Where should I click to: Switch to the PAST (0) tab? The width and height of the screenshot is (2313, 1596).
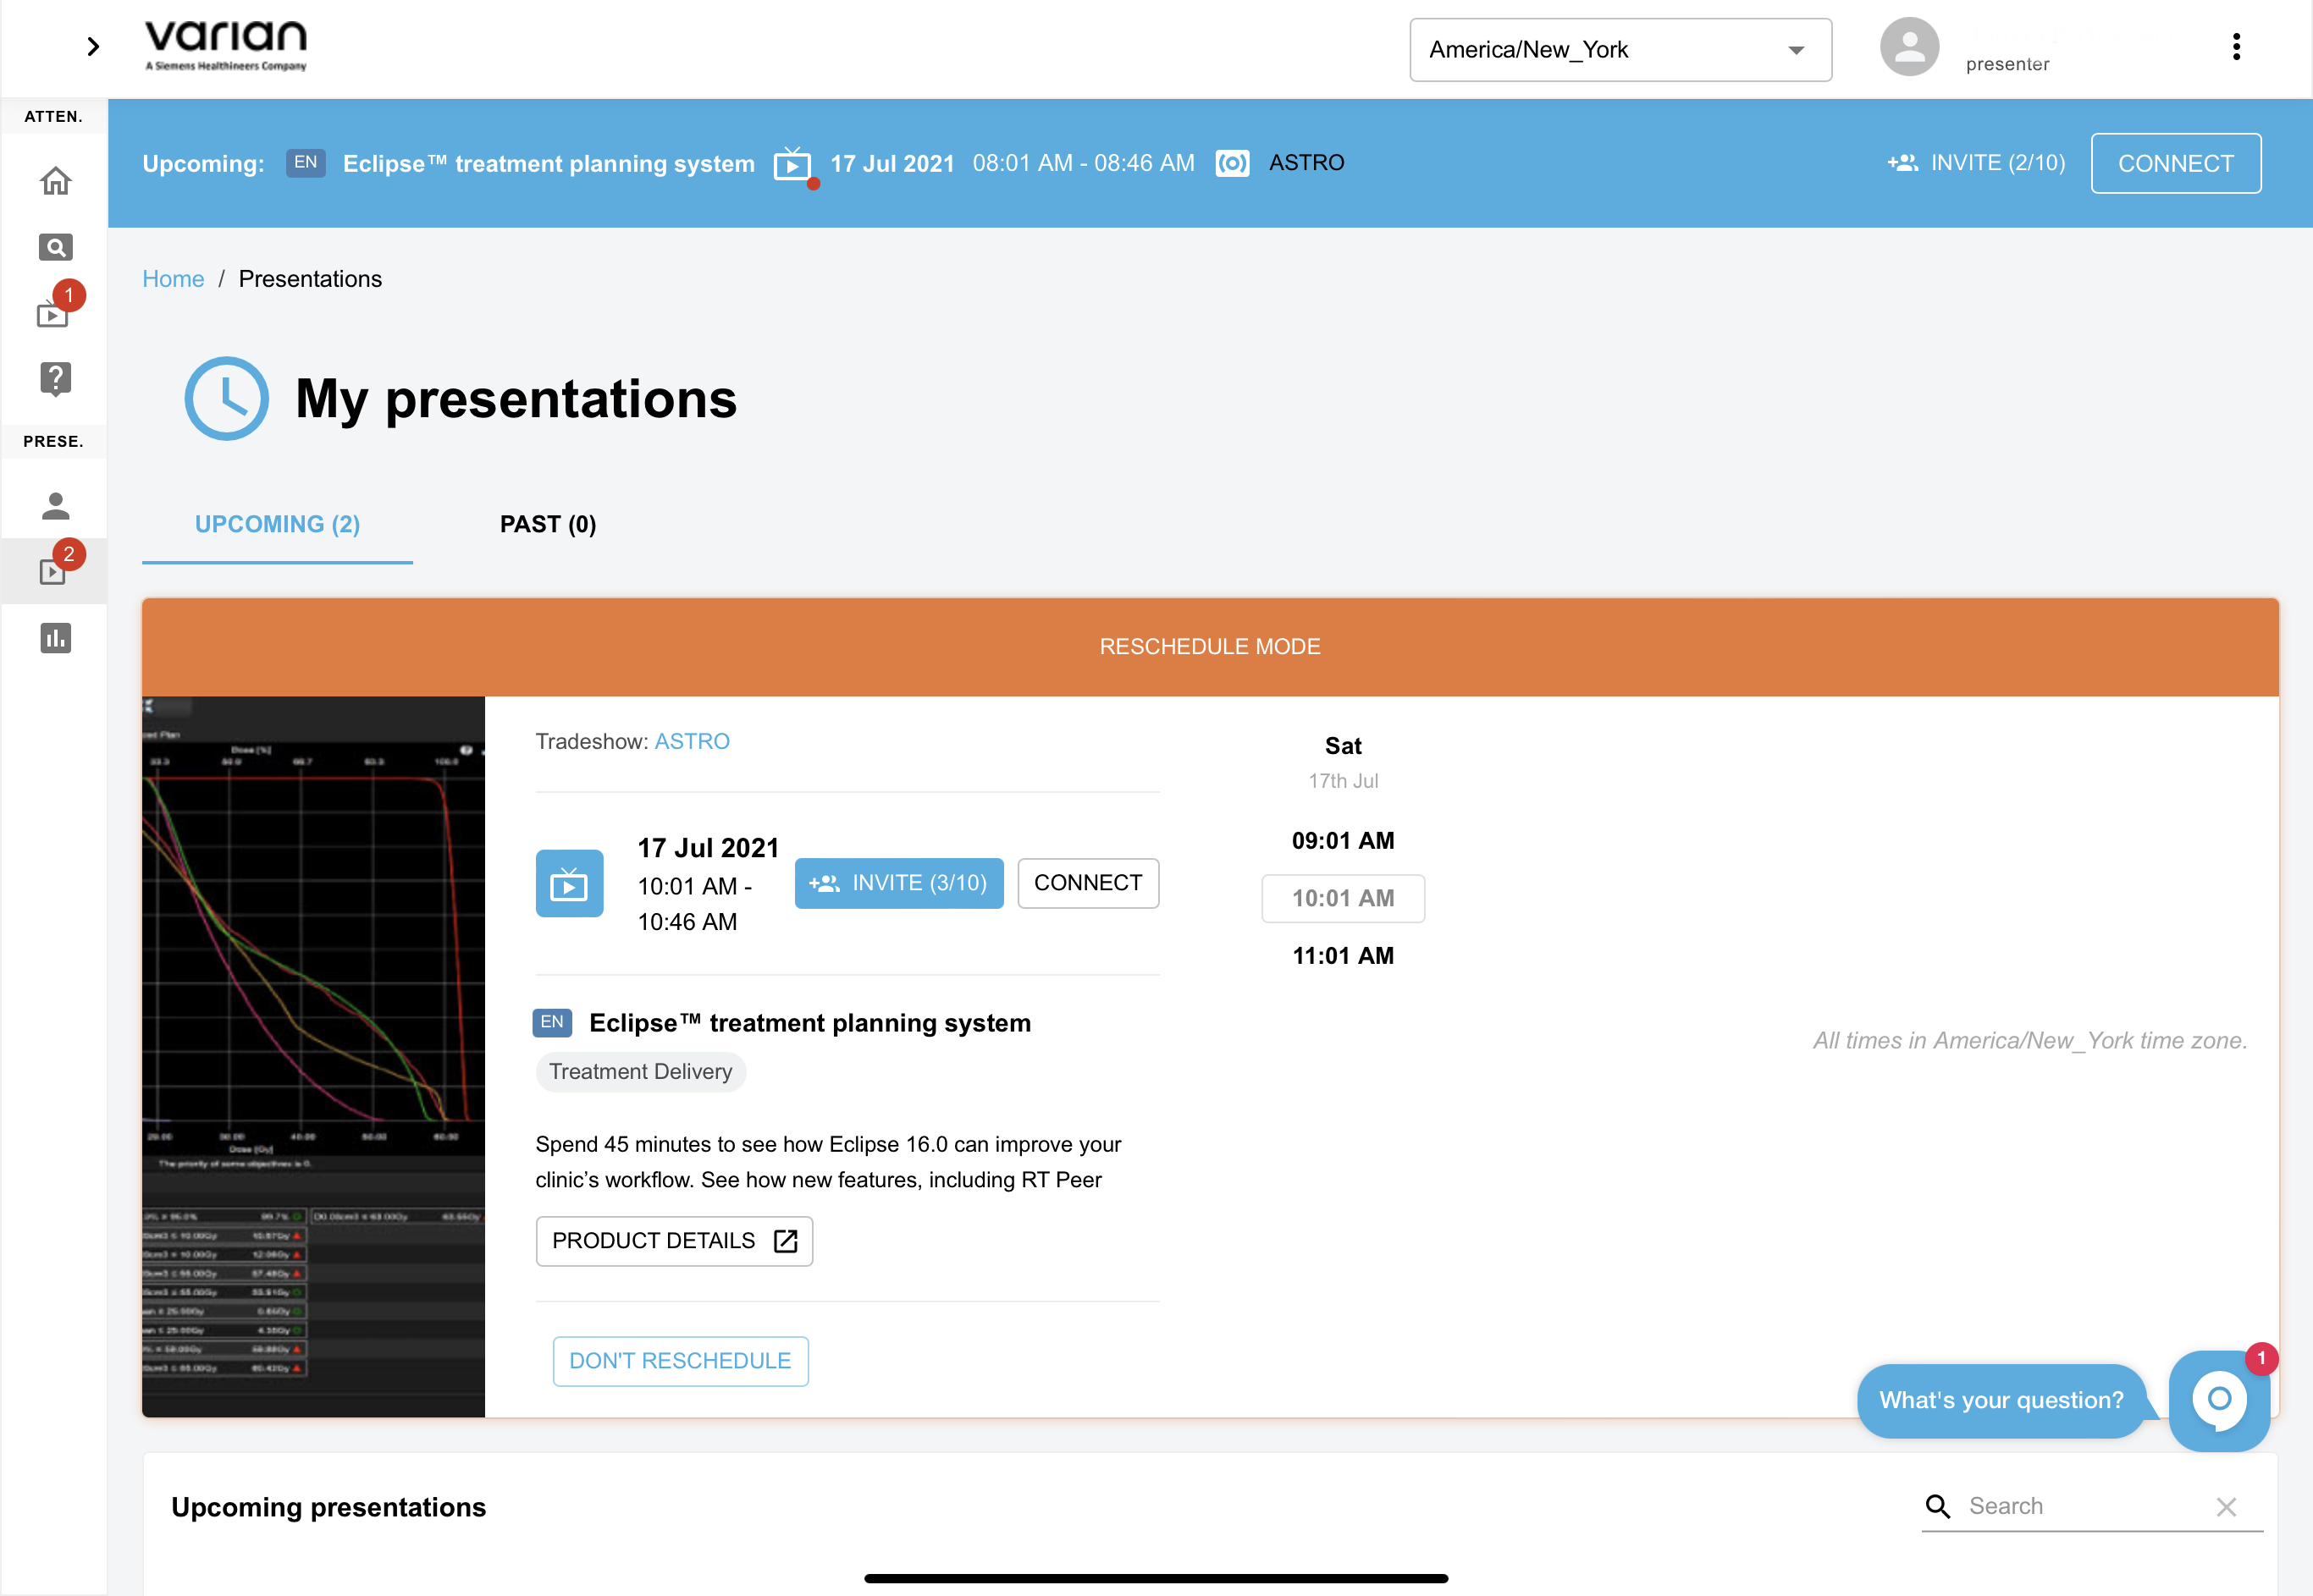[547, 525]
